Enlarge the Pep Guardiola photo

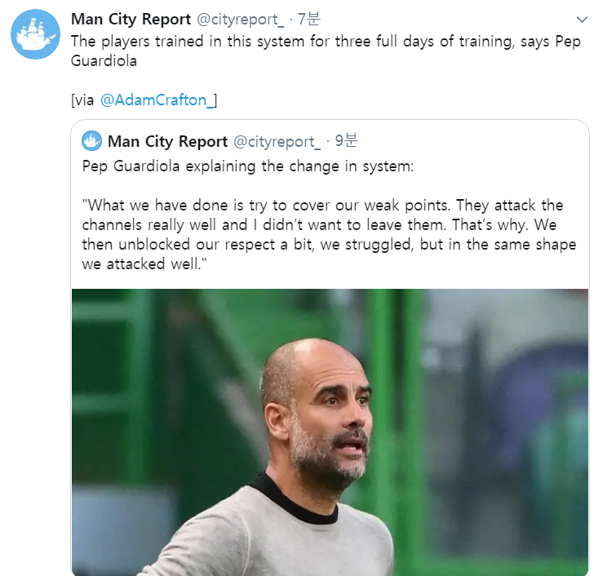[330, 432]
